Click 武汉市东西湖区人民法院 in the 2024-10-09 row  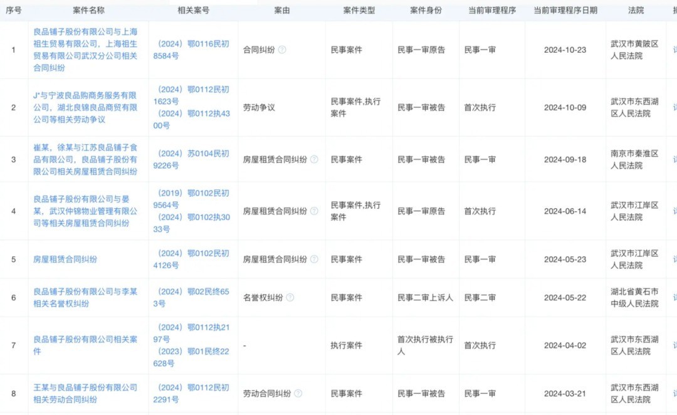634,108
